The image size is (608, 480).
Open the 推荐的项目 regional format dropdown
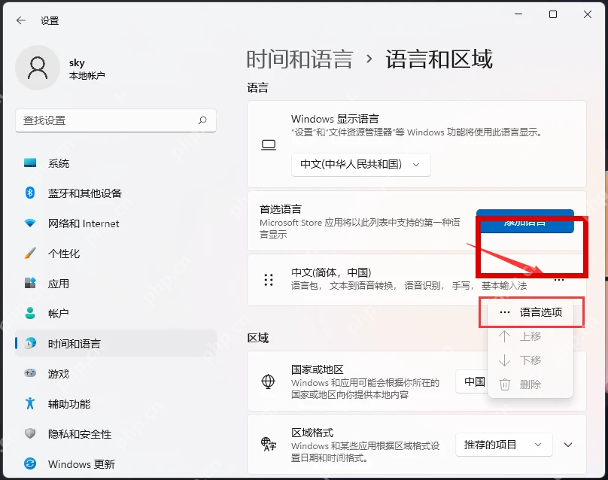503,445
